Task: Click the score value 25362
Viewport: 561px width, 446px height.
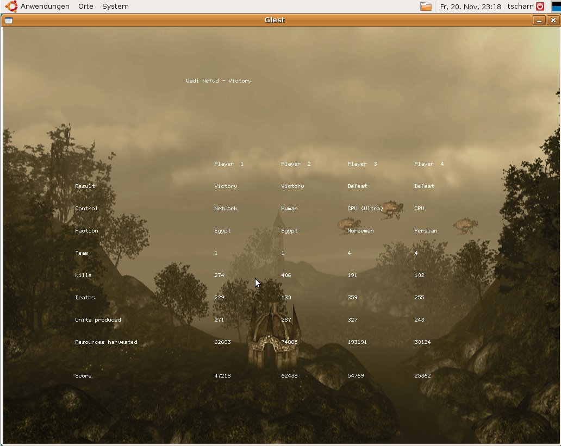Action: (422, 375)
